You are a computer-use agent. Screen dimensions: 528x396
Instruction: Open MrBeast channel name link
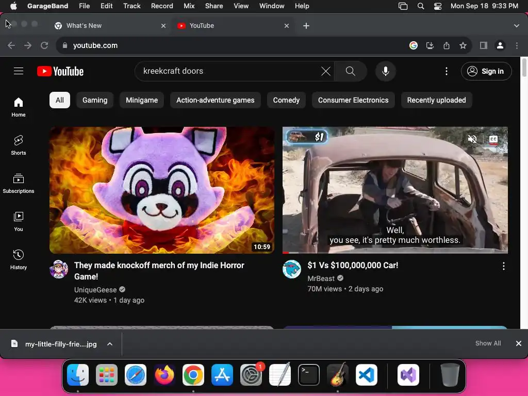[x=321, y=278]
